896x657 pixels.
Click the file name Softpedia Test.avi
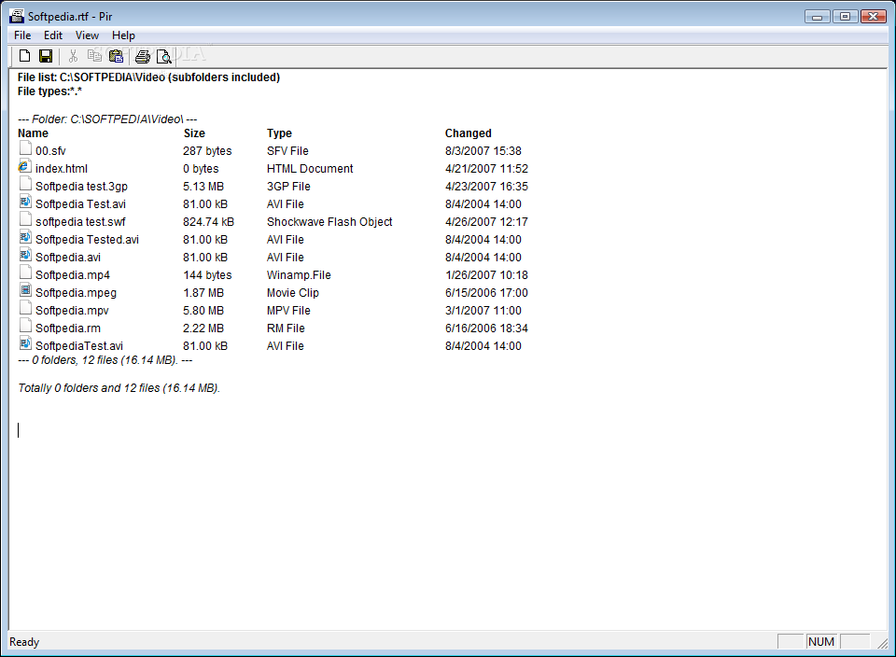coord(80,204)
